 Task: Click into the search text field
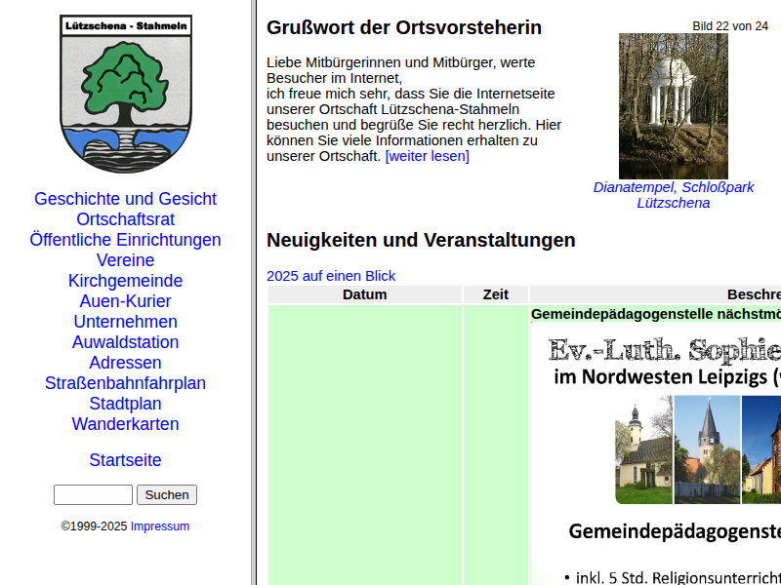coord(93,495)
